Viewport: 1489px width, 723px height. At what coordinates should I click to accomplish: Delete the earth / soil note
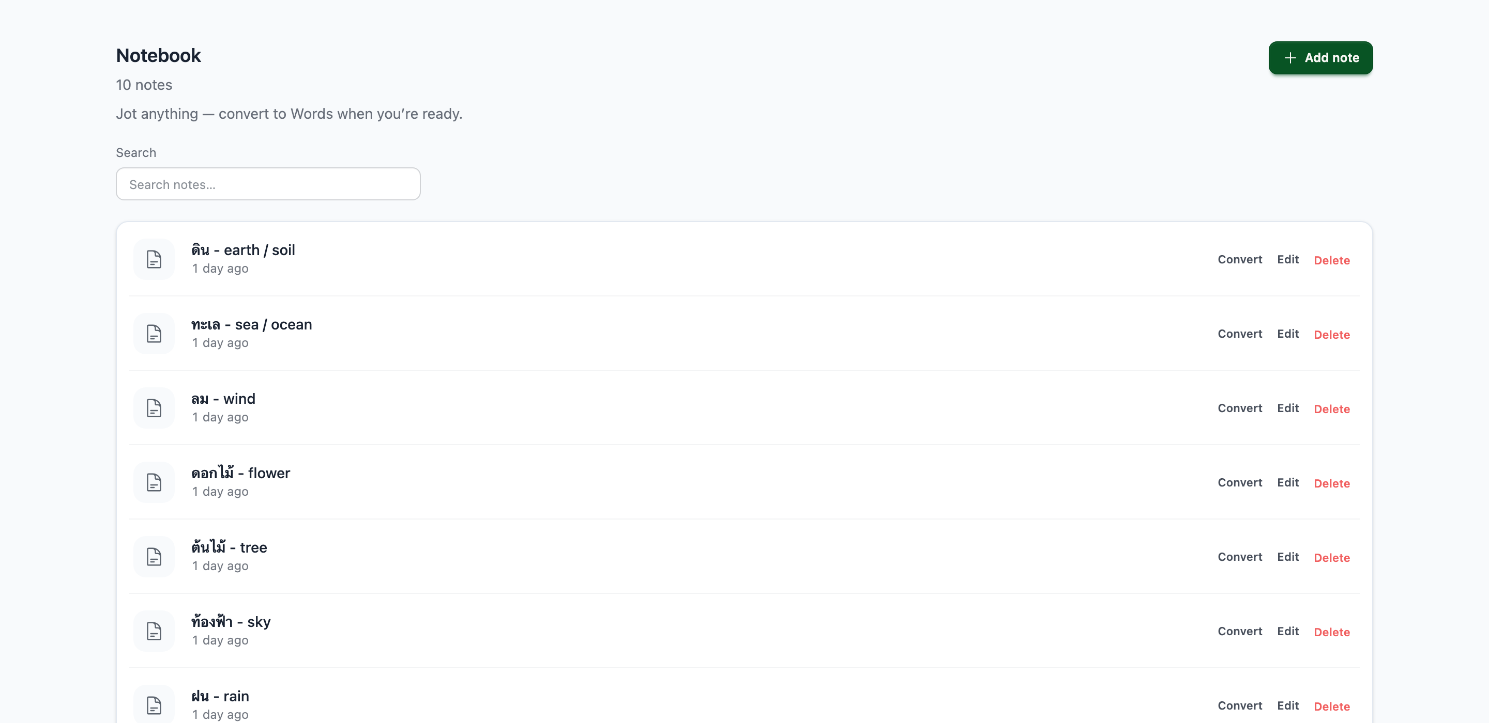pos(1332,260)
